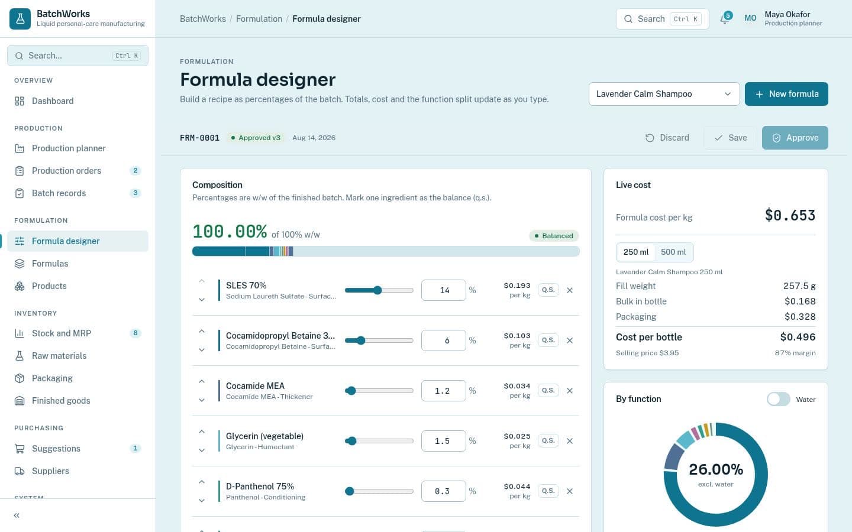This screenshot has height=532, width=852.
Task: Move SLES 70% down one position
Action: pyautogui.click(x=202, y=300)
